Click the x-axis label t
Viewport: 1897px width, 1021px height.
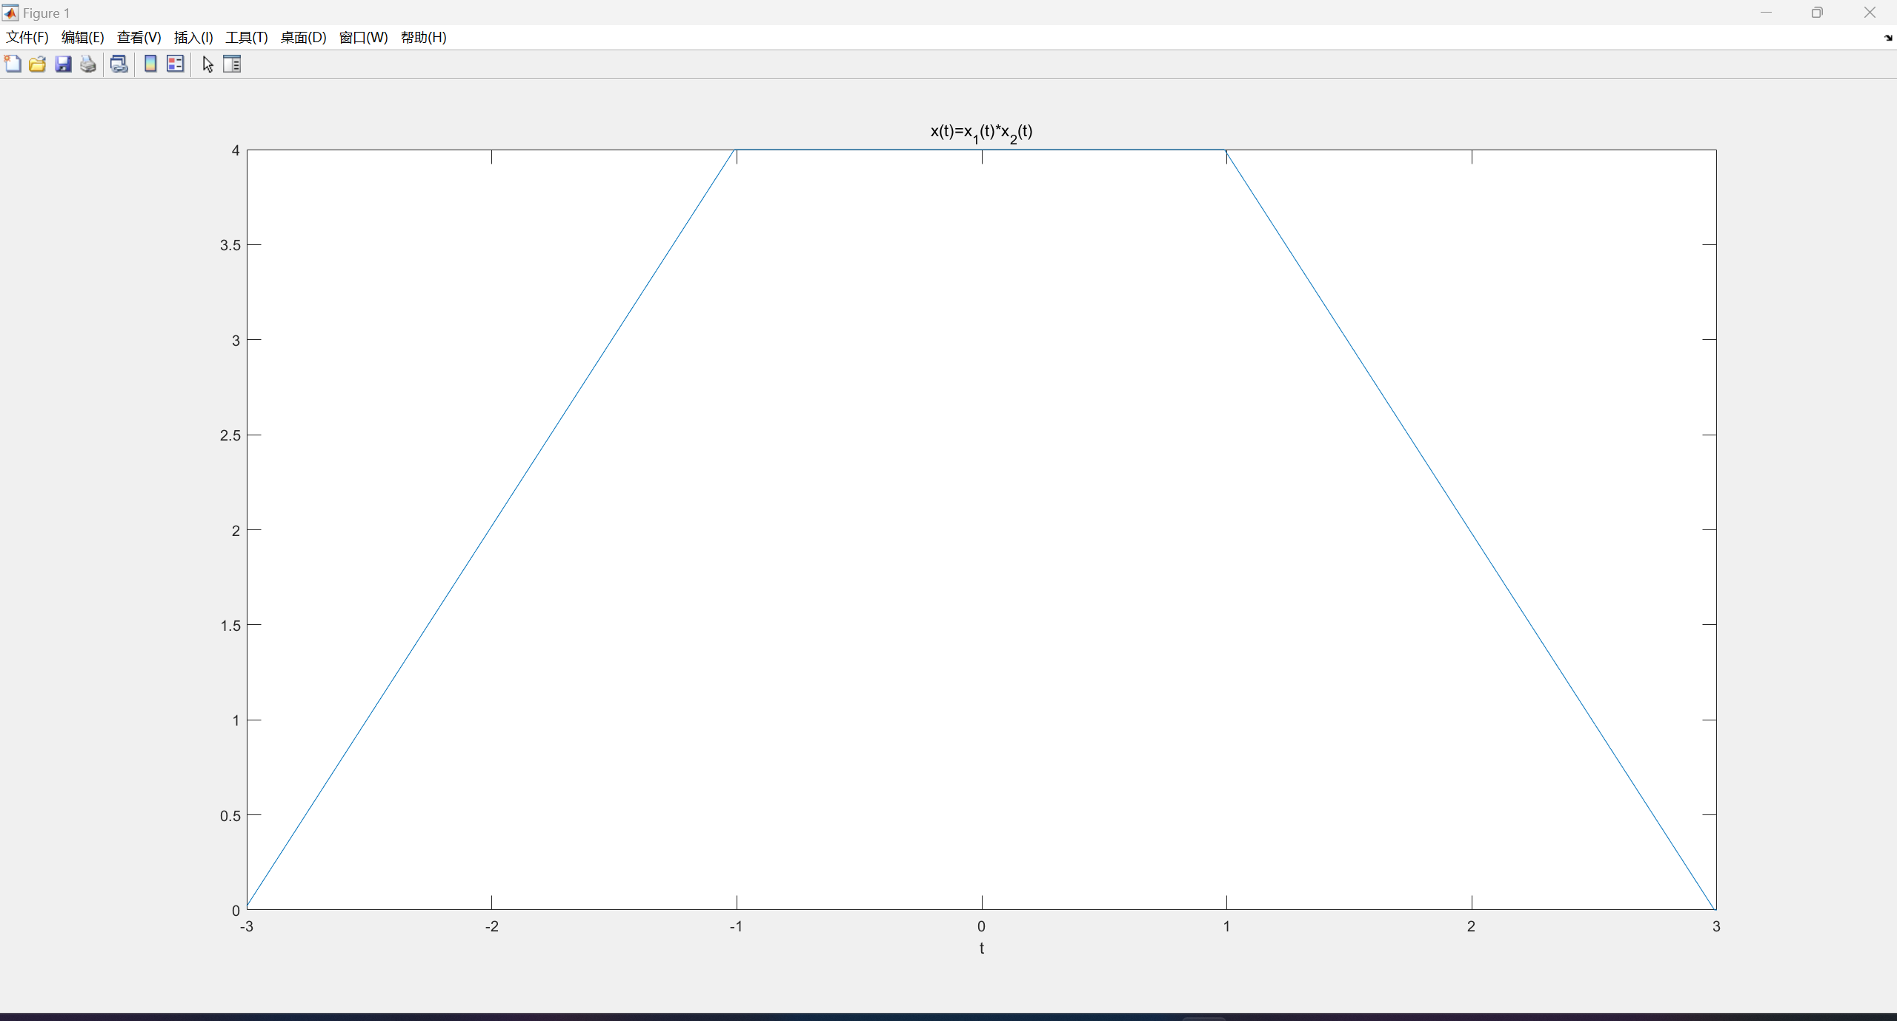click(x=981, y=948)
